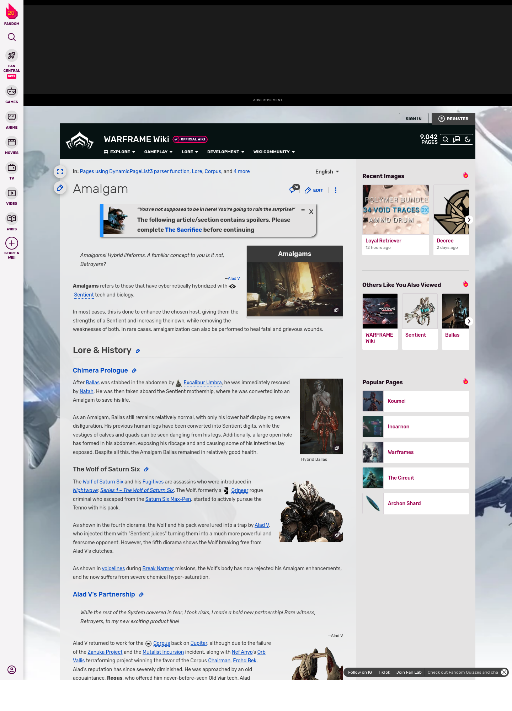Follow The Sacrifice quest link

(x=183, y=230)
